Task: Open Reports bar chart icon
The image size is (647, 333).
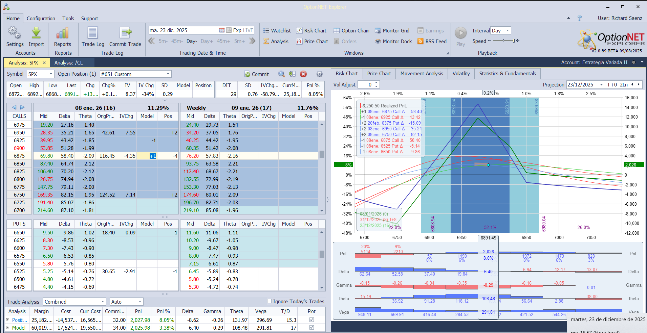Action: (63, 33)
